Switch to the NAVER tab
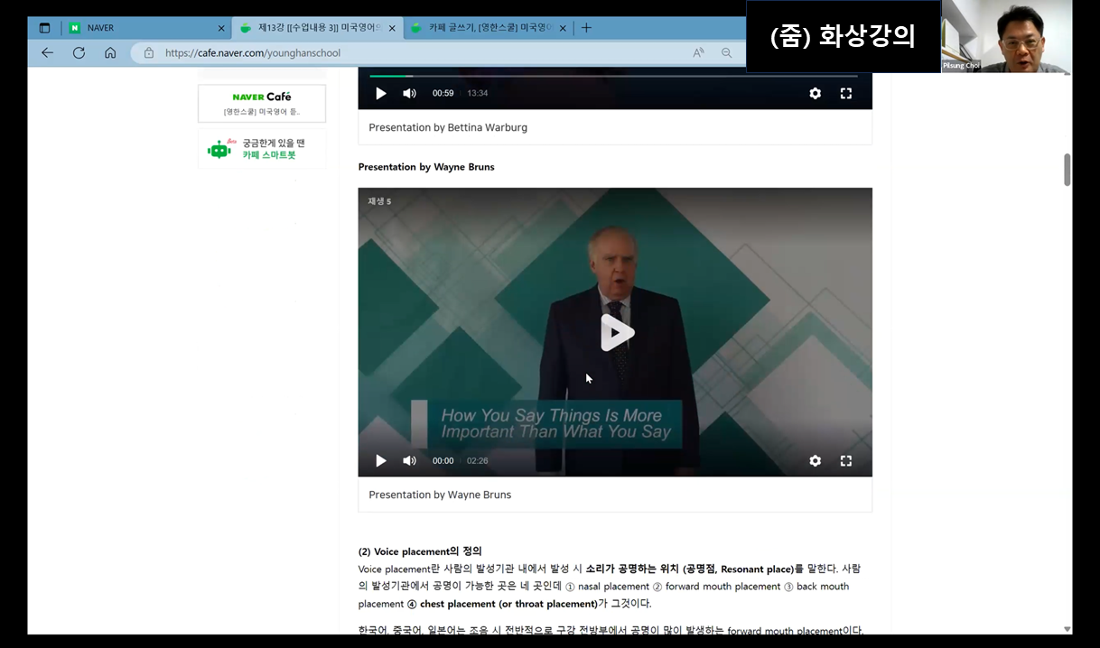This screenshot has height=648, width=1100. (x=145, y=28)
